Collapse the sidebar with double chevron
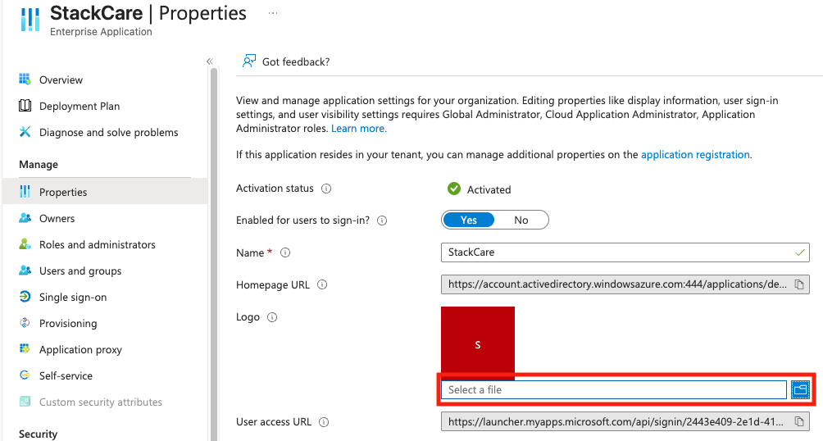Viewport: 823px width, 441px height. click(x=209, y=61)
